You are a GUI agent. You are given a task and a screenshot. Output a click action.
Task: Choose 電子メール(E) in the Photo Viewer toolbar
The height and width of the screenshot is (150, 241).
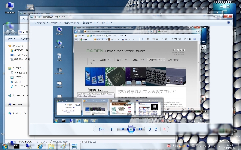pos(71,23)
